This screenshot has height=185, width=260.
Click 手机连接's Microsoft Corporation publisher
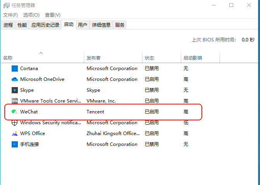[112, 144]
